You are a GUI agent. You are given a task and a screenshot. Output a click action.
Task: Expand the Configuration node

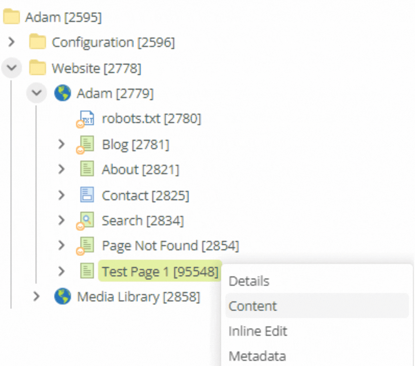pos(12,42)
